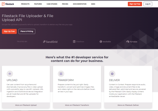Screen dimensions: 158x111
Task: Click the UPLOAD card heading
Action: [x=12, y=80]
